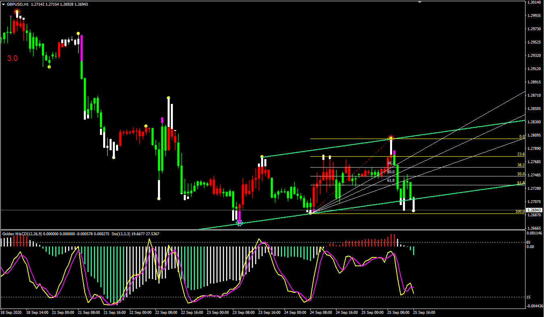
Task: Select the yellow dot at the 22 Sep spike high
Action: [168, 97]
